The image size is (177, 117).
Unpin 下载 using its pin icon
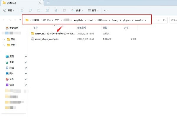pos(26,62)
